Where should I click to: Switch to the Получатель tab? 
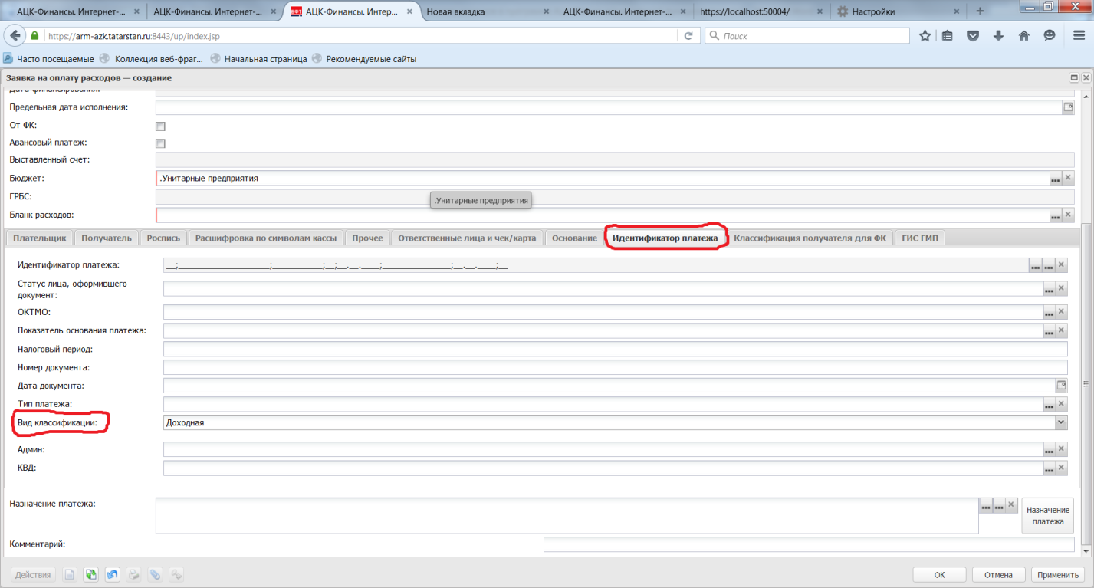click(x=107, y=238)
